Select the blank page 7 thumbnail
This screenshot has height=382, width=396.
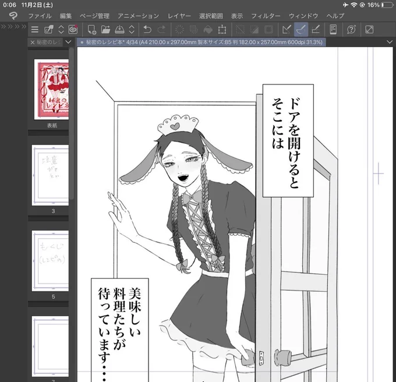[50, 346]
